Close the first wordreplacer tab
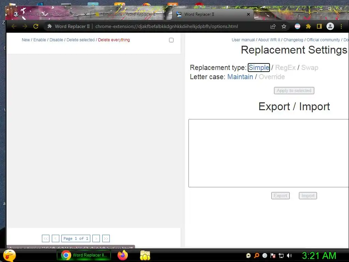This screenshot has width=349, height=262. pyautogui.click(x=86, y=14)
